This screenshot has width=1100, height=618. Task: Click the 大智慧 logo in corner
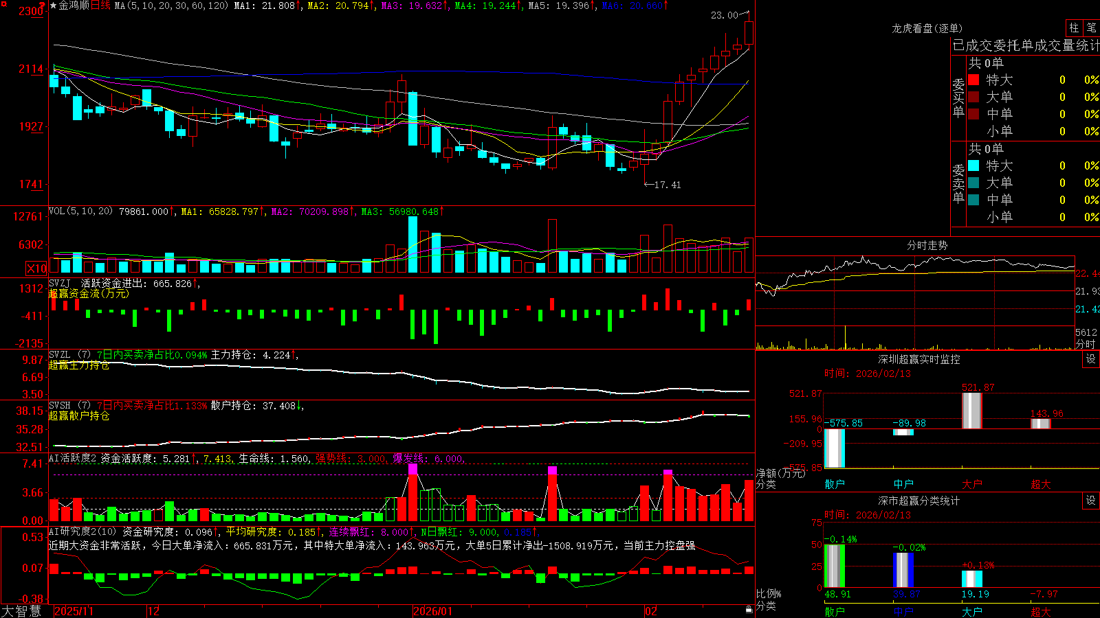coord(21,610)
